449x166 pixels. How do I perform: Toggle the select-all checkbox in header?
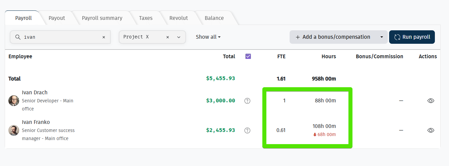tap(248, 57)
